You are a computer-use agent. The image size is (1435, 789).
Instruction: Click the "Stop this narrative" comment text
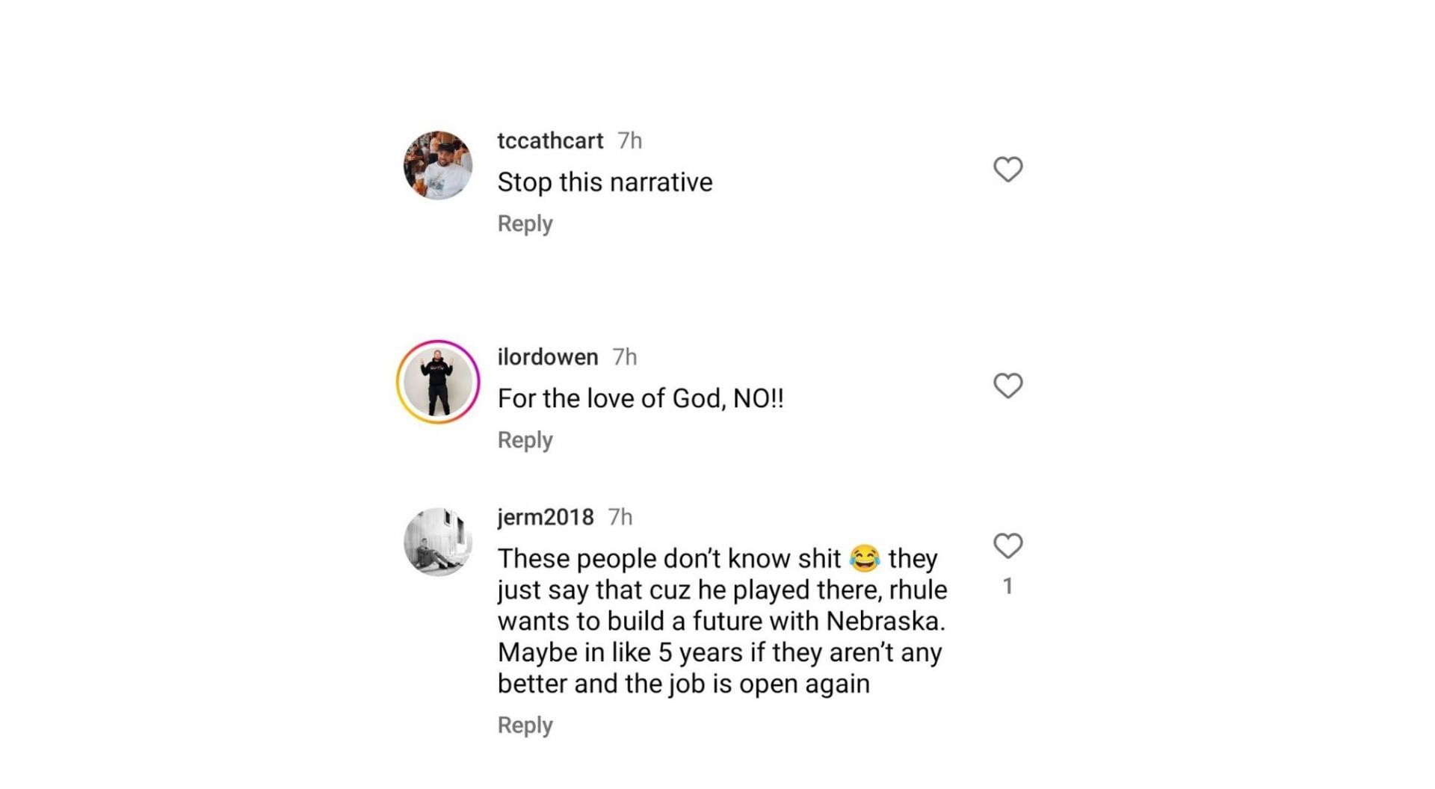(x=605, y=182)
